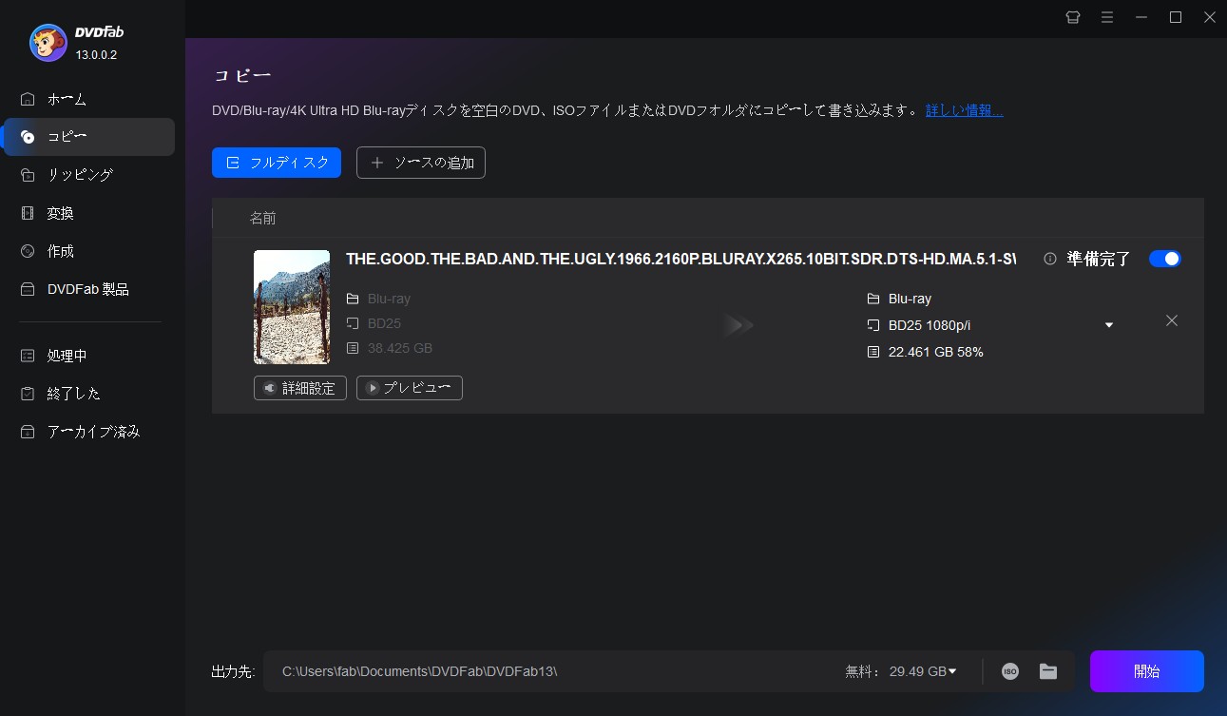Click the output path field

551,671
